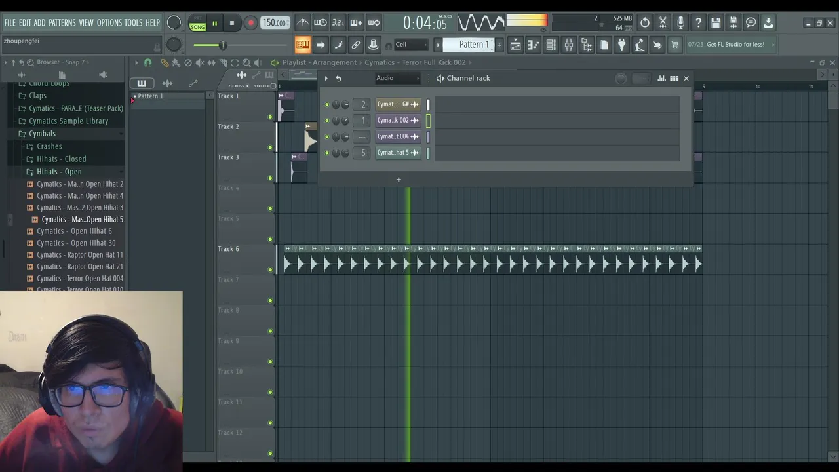Click the save project floppy icon
Viewport: 839px width, 472px height.
point(716,23)
